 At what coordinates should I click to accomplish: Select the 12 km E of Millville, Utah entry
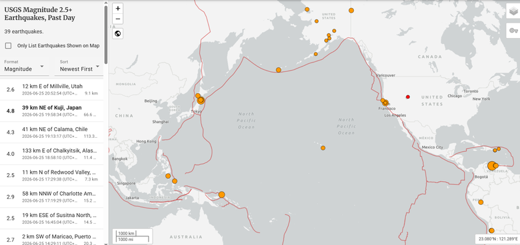click(x=52, y=89)
